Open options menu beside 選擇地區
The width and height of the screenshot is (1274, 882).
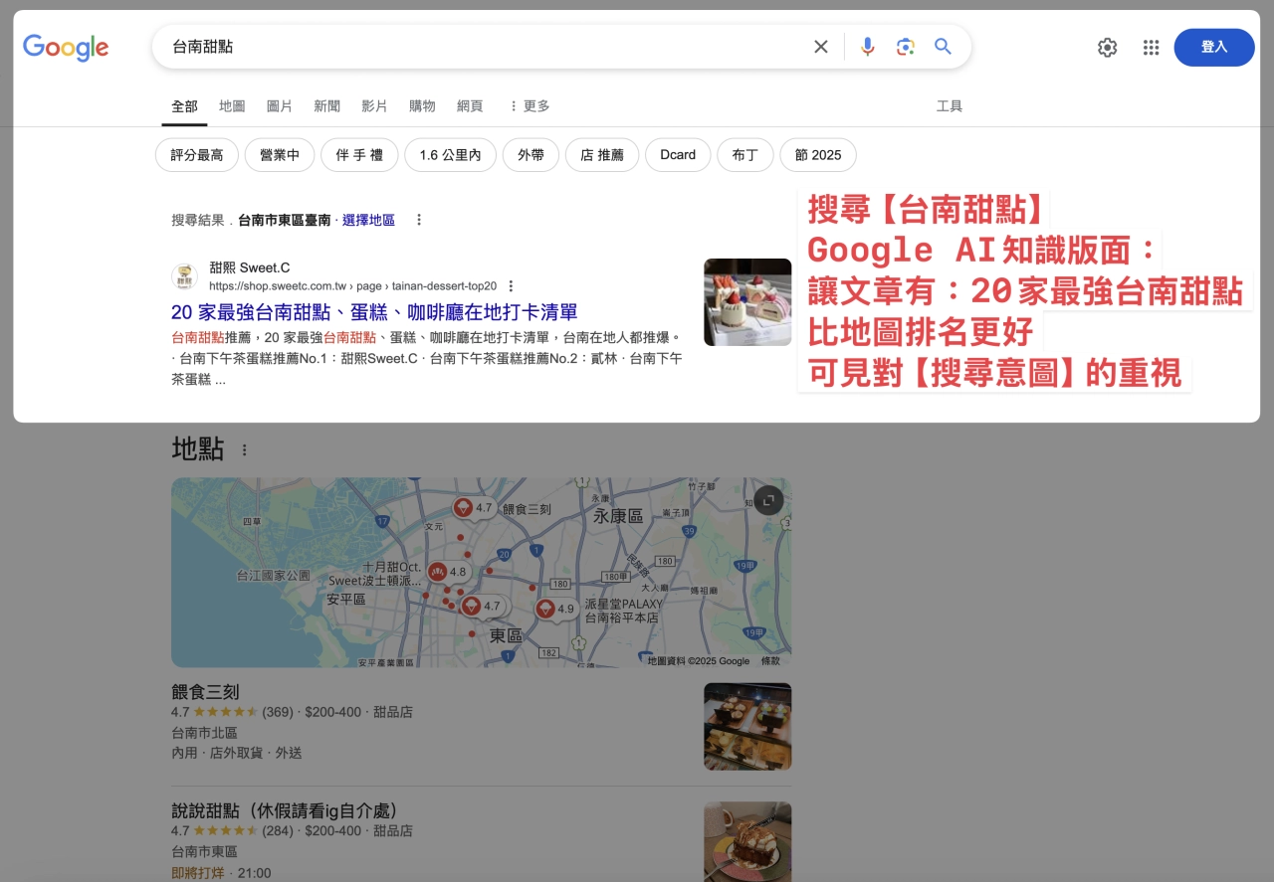[419, 220]
